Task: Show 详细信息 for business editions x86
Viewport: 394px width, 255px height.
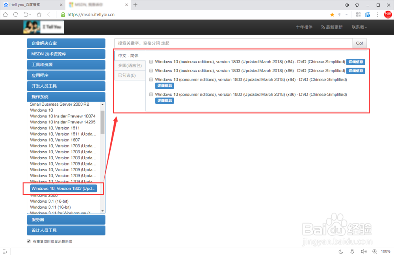Action: point(355,71)
